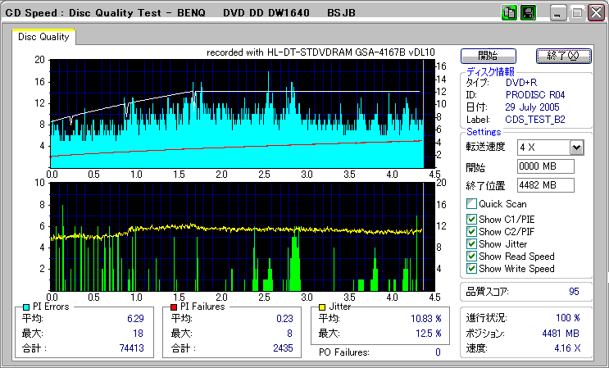This screenshot has height=368, width=609.
Task: Open the transfer speed dropdown arrow
Action: click(x=576, y=147)
